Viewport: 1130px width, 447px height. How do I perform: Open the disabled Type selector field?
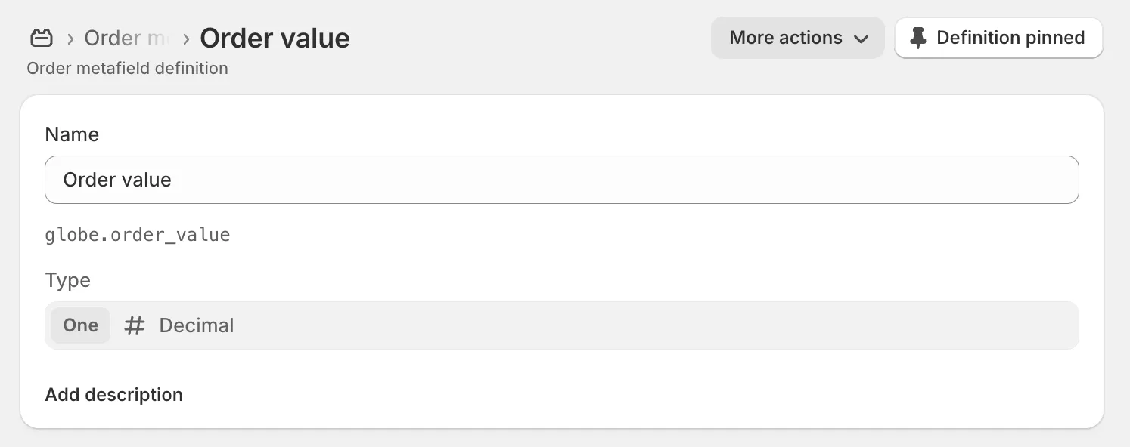(605, 325)
